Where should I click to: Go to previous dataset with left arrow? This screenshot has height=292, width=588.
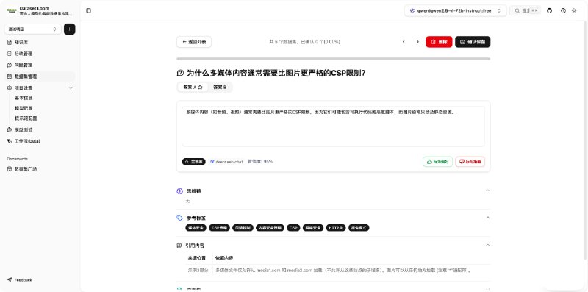(x=404, y=42)
